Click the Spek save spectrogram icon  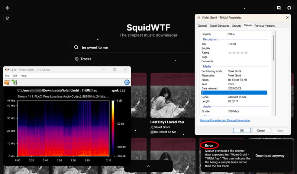14,82
